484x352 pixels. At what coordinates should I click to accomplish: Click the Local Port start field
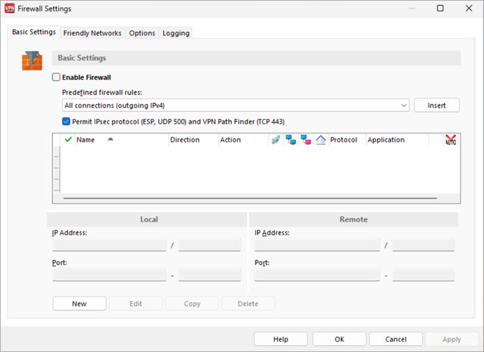109,275
